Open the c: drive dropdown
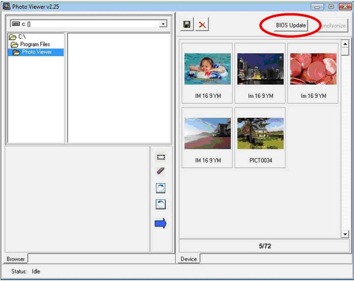This screenshot has height=281, width=354. [x=162, y=24]
